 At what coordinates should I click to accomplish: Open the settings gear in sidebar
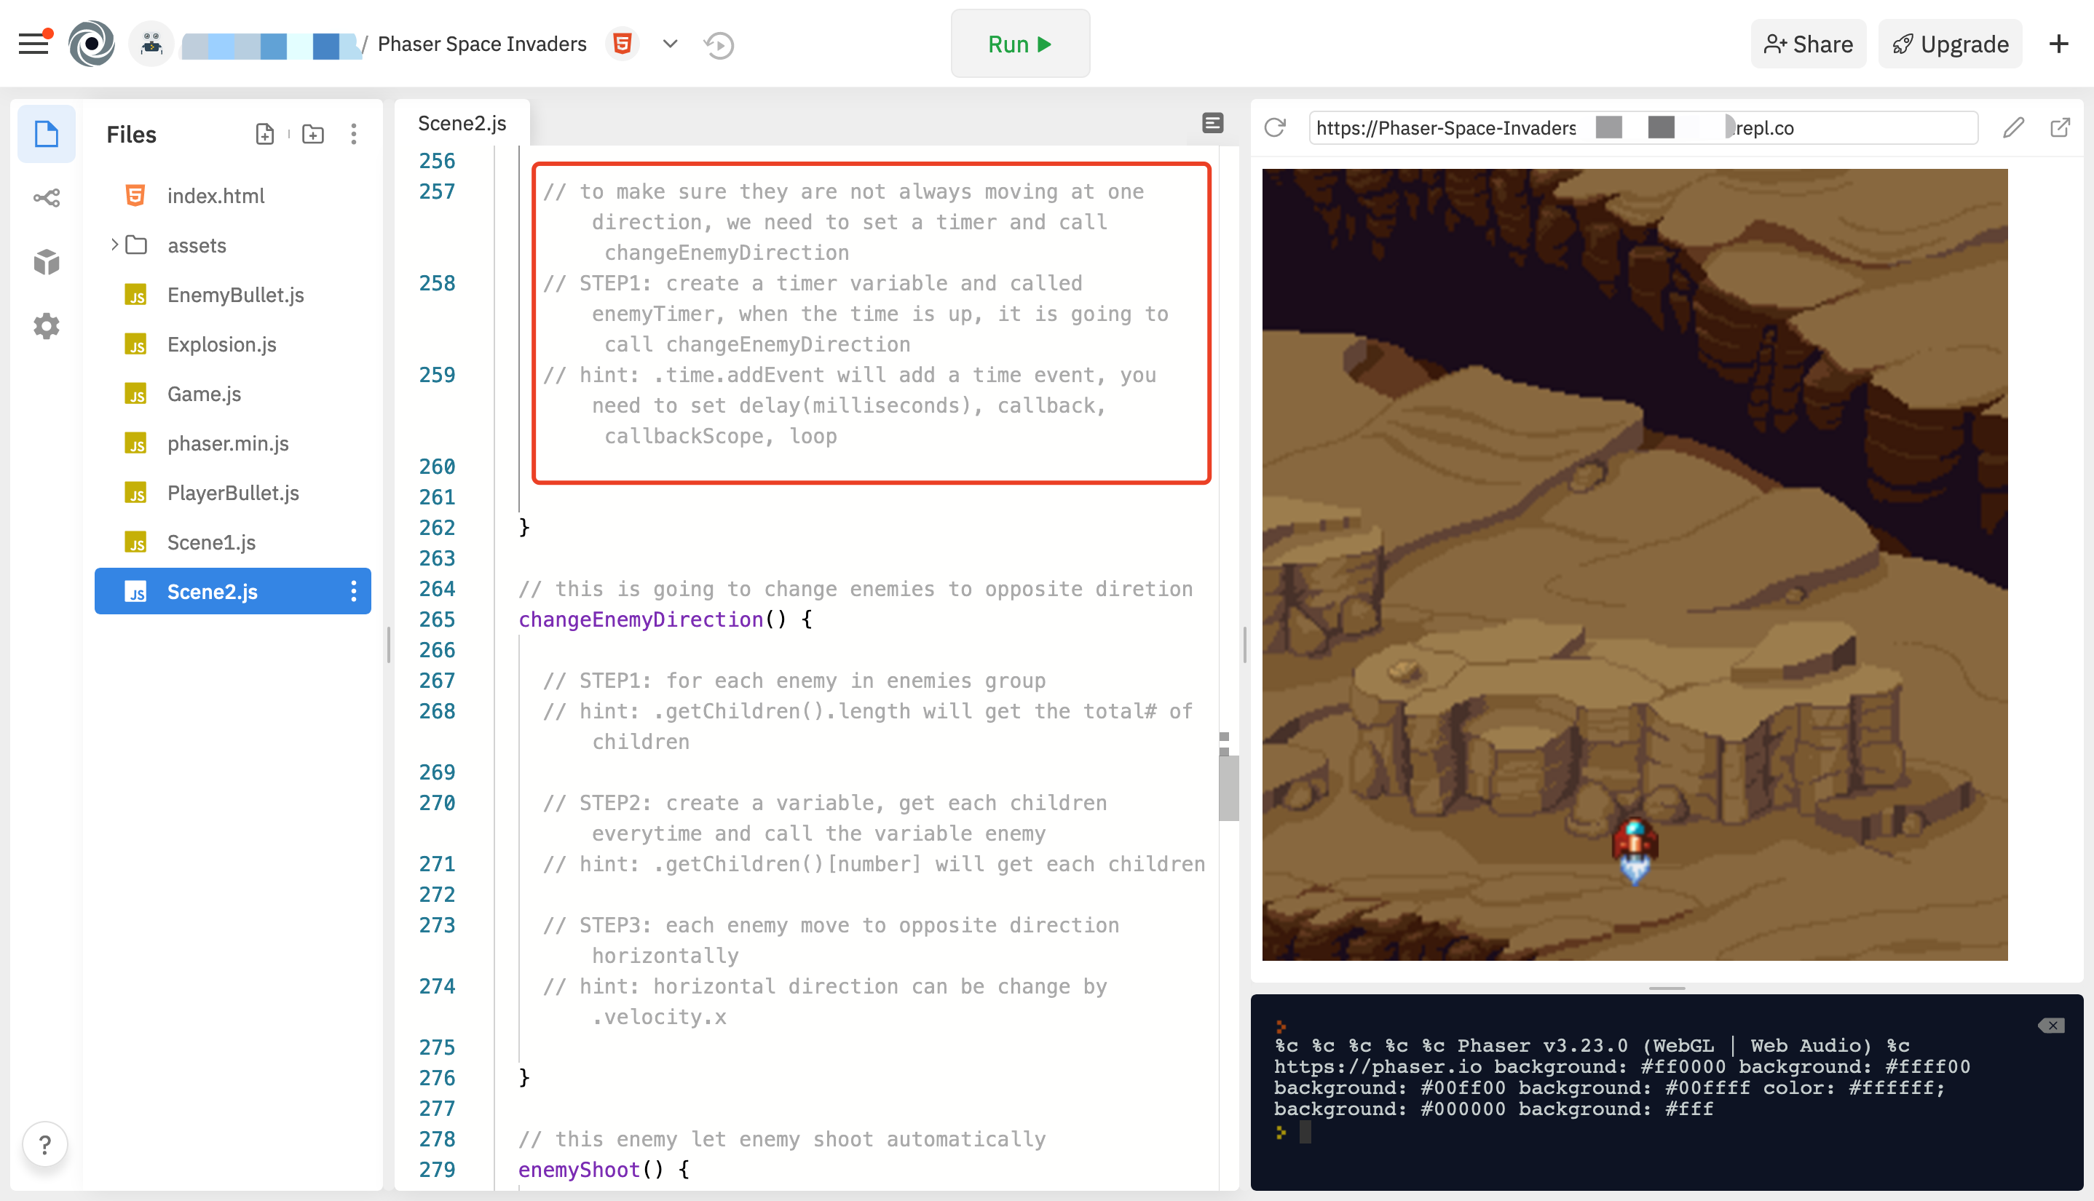coord(46,326)
